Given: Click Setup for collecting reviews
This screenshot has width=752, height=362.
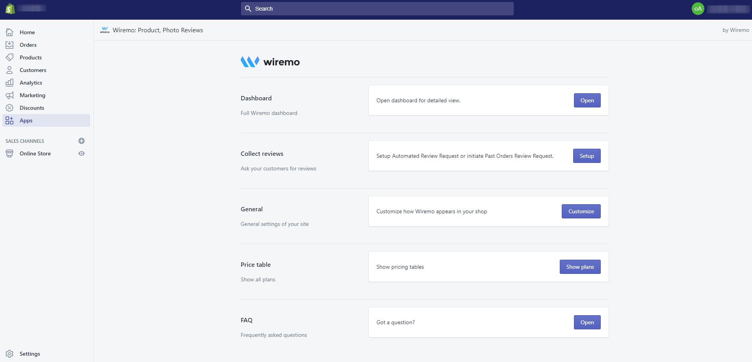Looking at the screenshot, I should pyautogui.click(x=587, y=156).
